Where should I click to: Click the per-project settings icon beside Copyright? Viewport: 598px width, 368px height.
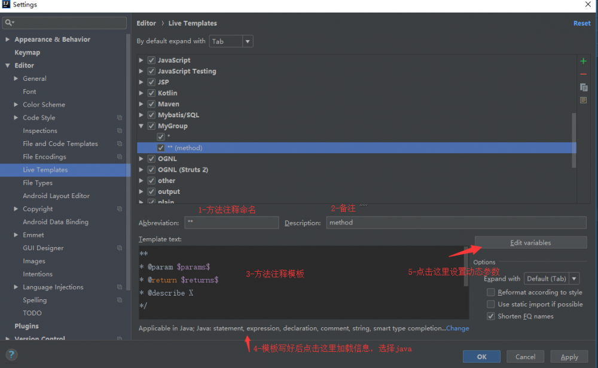coord(120,209)
